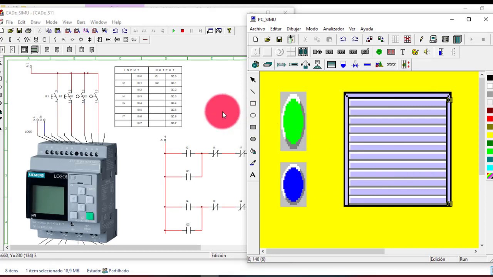Click the printer icon in CADe_SIMU toolbar
493x277 pixels.
[28, 31]
